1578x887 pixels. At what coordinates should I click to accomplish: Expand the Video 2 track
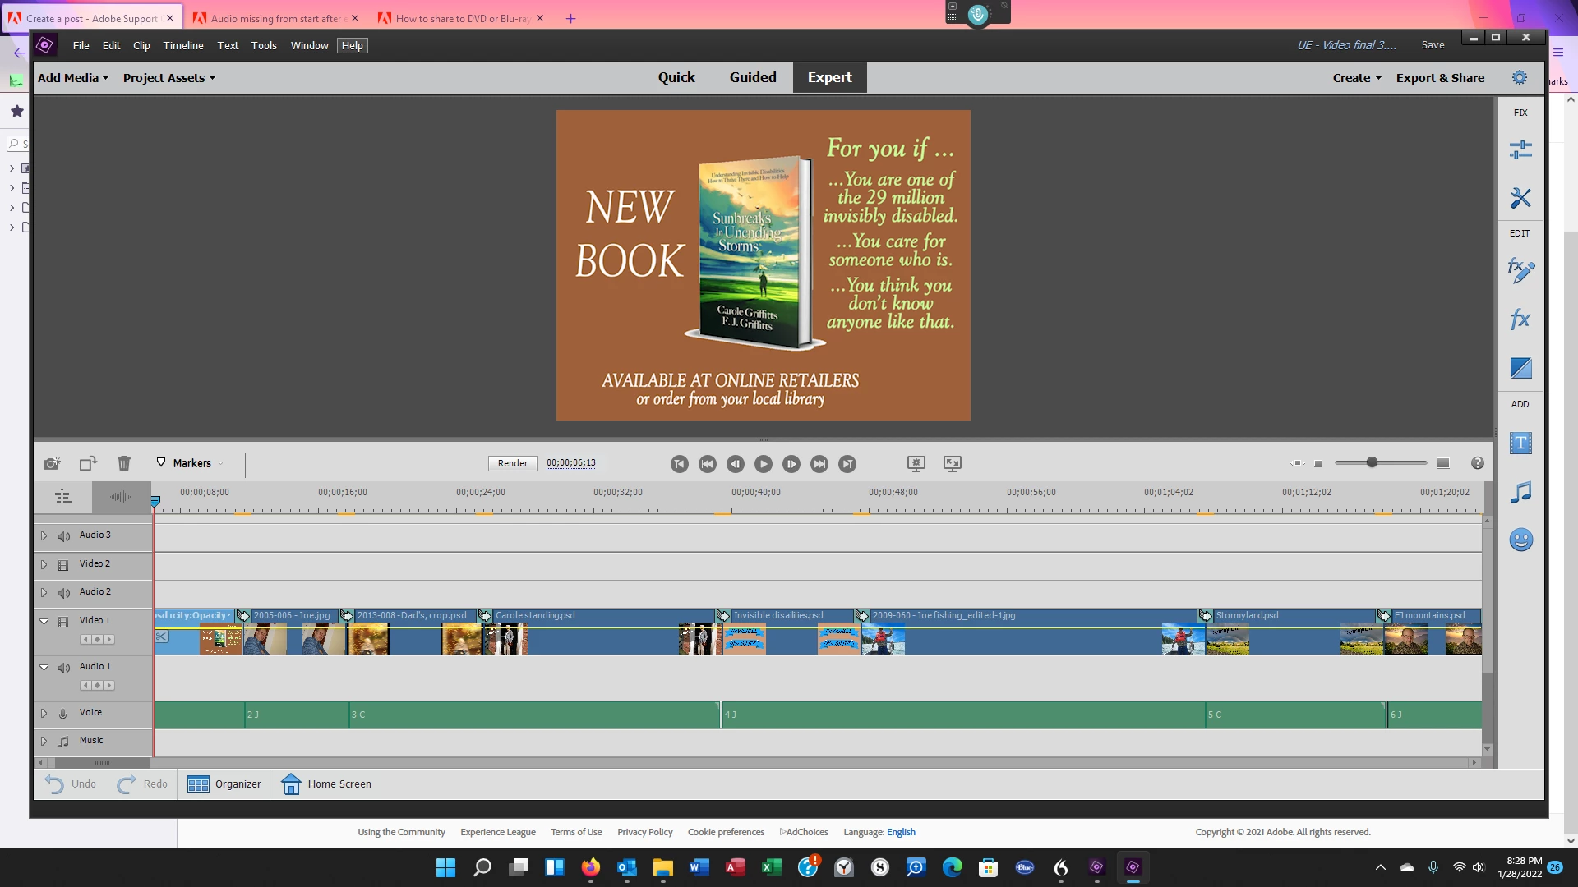(x=44, y=564)
